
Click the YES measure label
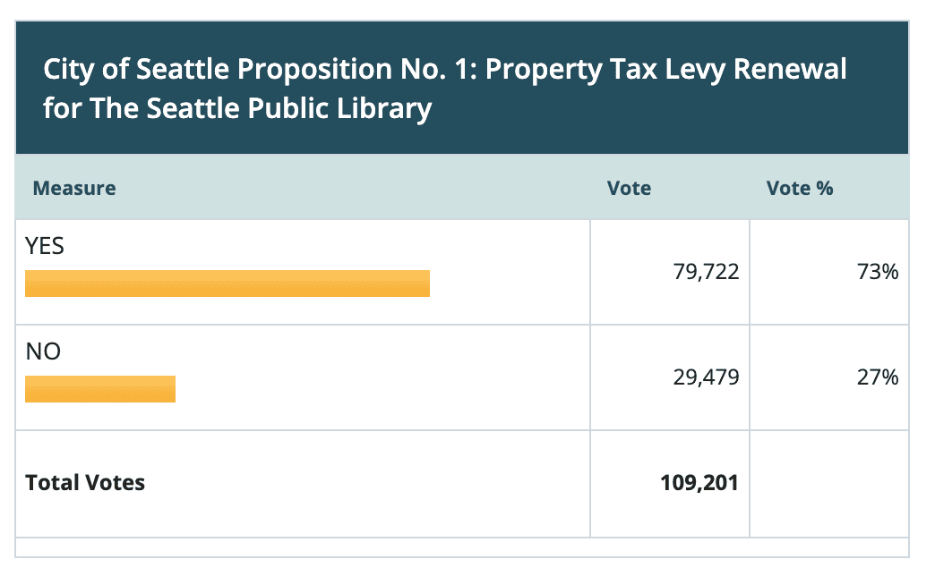45,246
